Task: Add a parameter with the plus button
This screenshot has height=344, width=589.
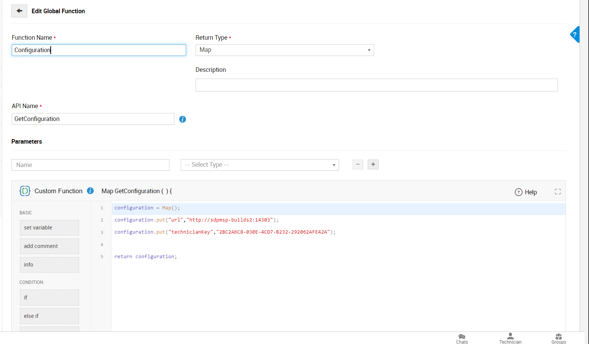Action: (x=373, y=164)
